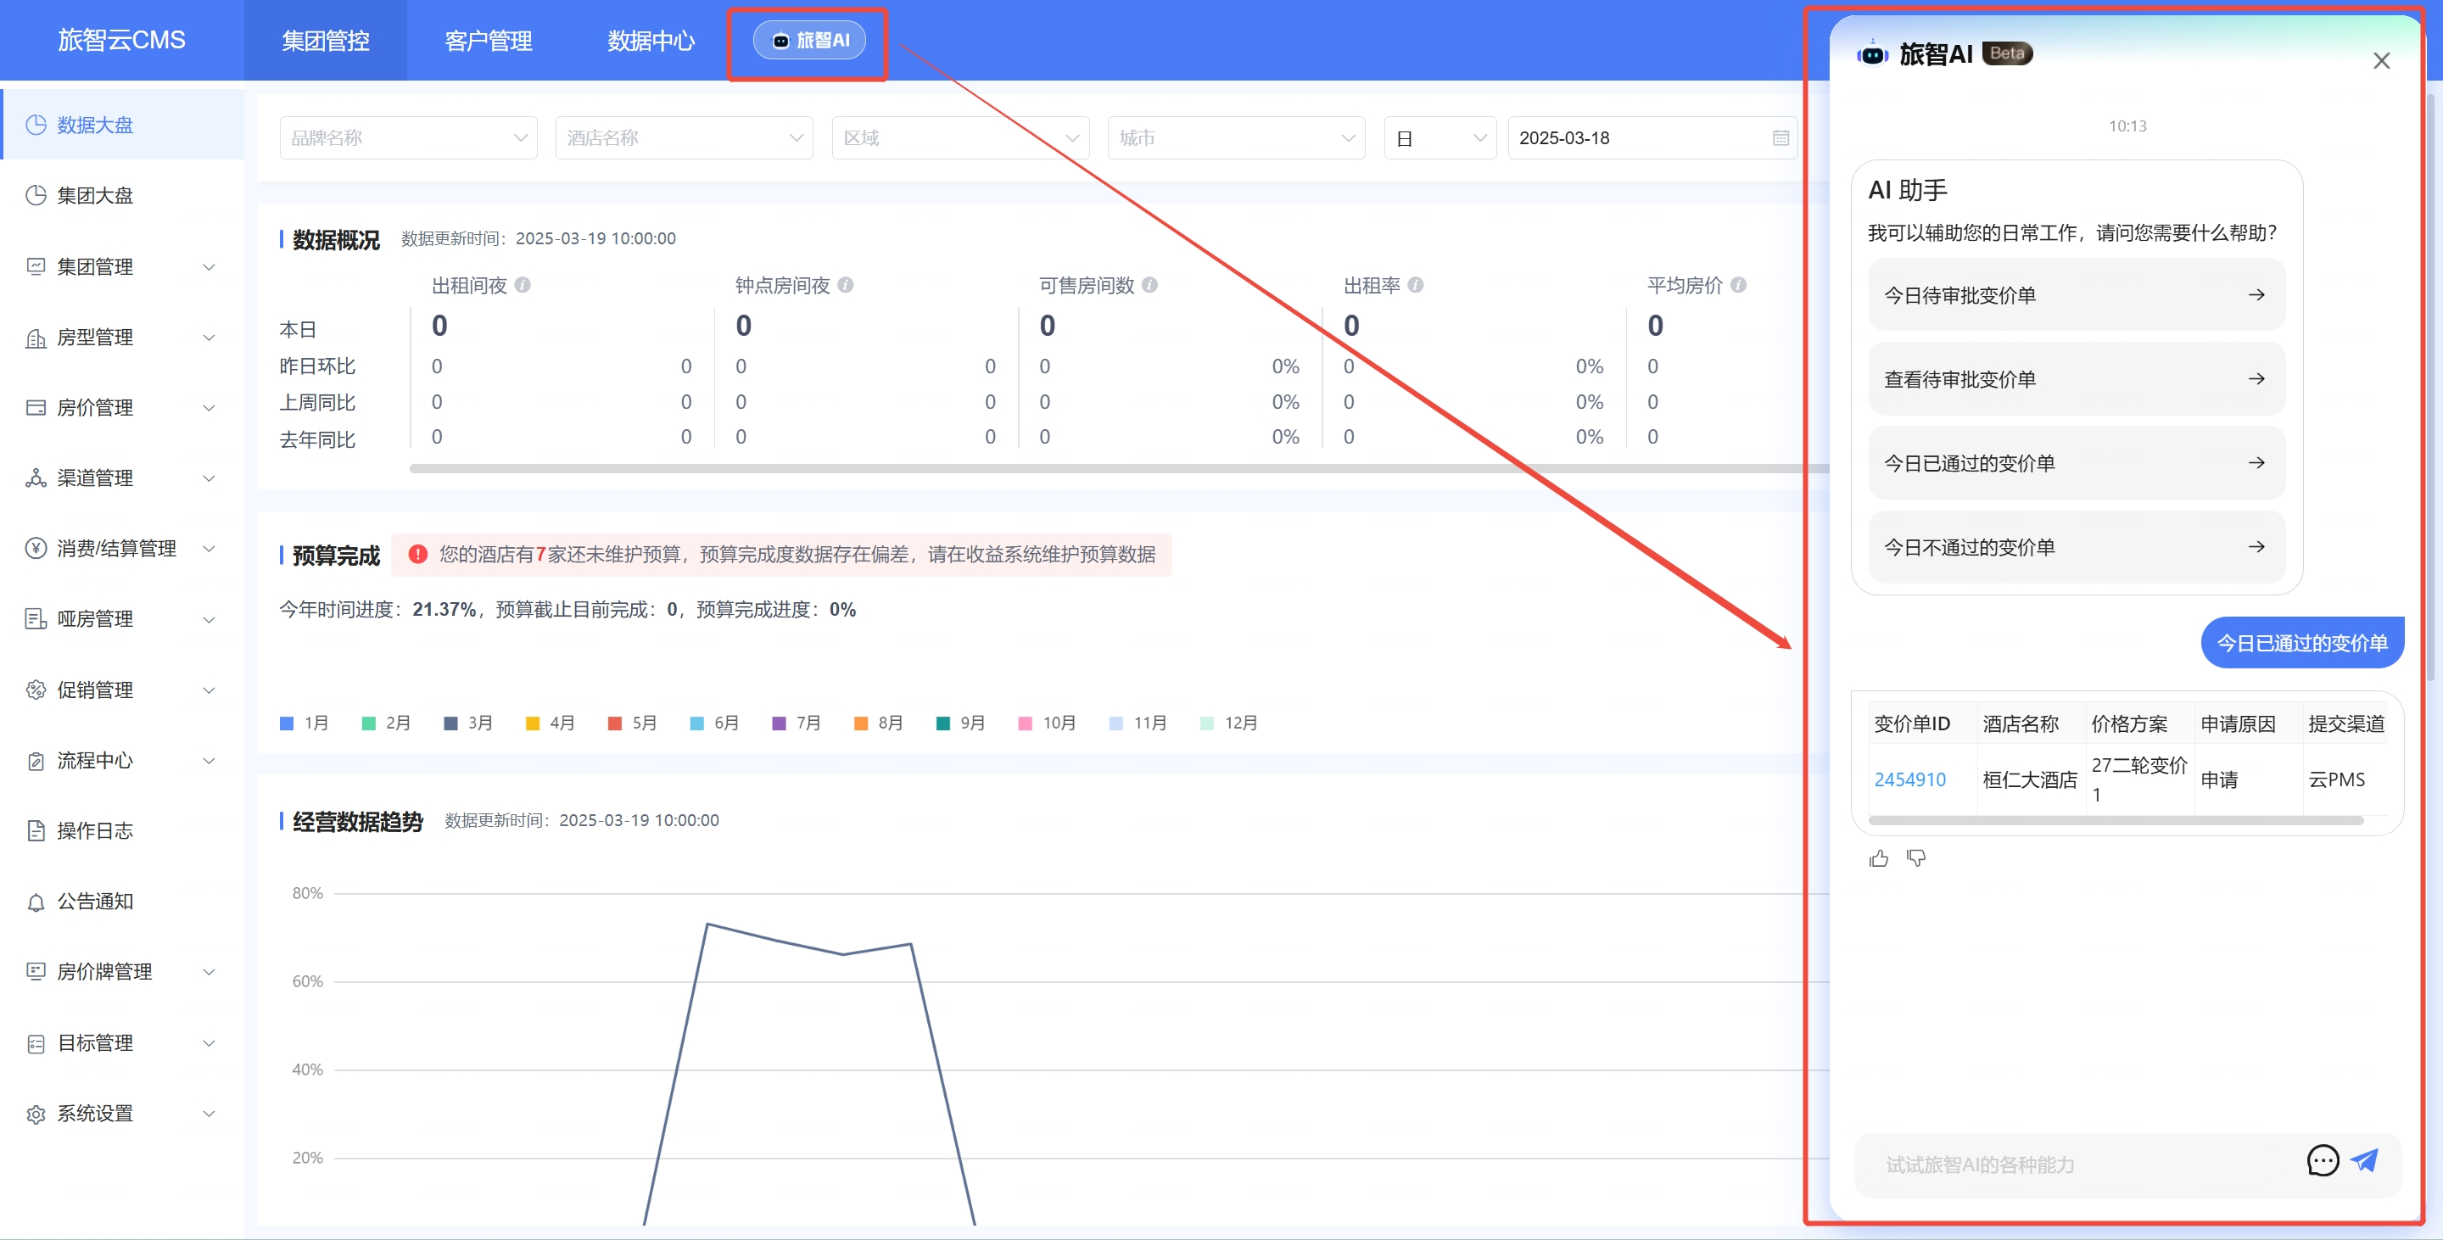Select the 今日待审批变价单 suggestion
The height and width of the screenshot is (1240, 2443).
click(2076, 295)
